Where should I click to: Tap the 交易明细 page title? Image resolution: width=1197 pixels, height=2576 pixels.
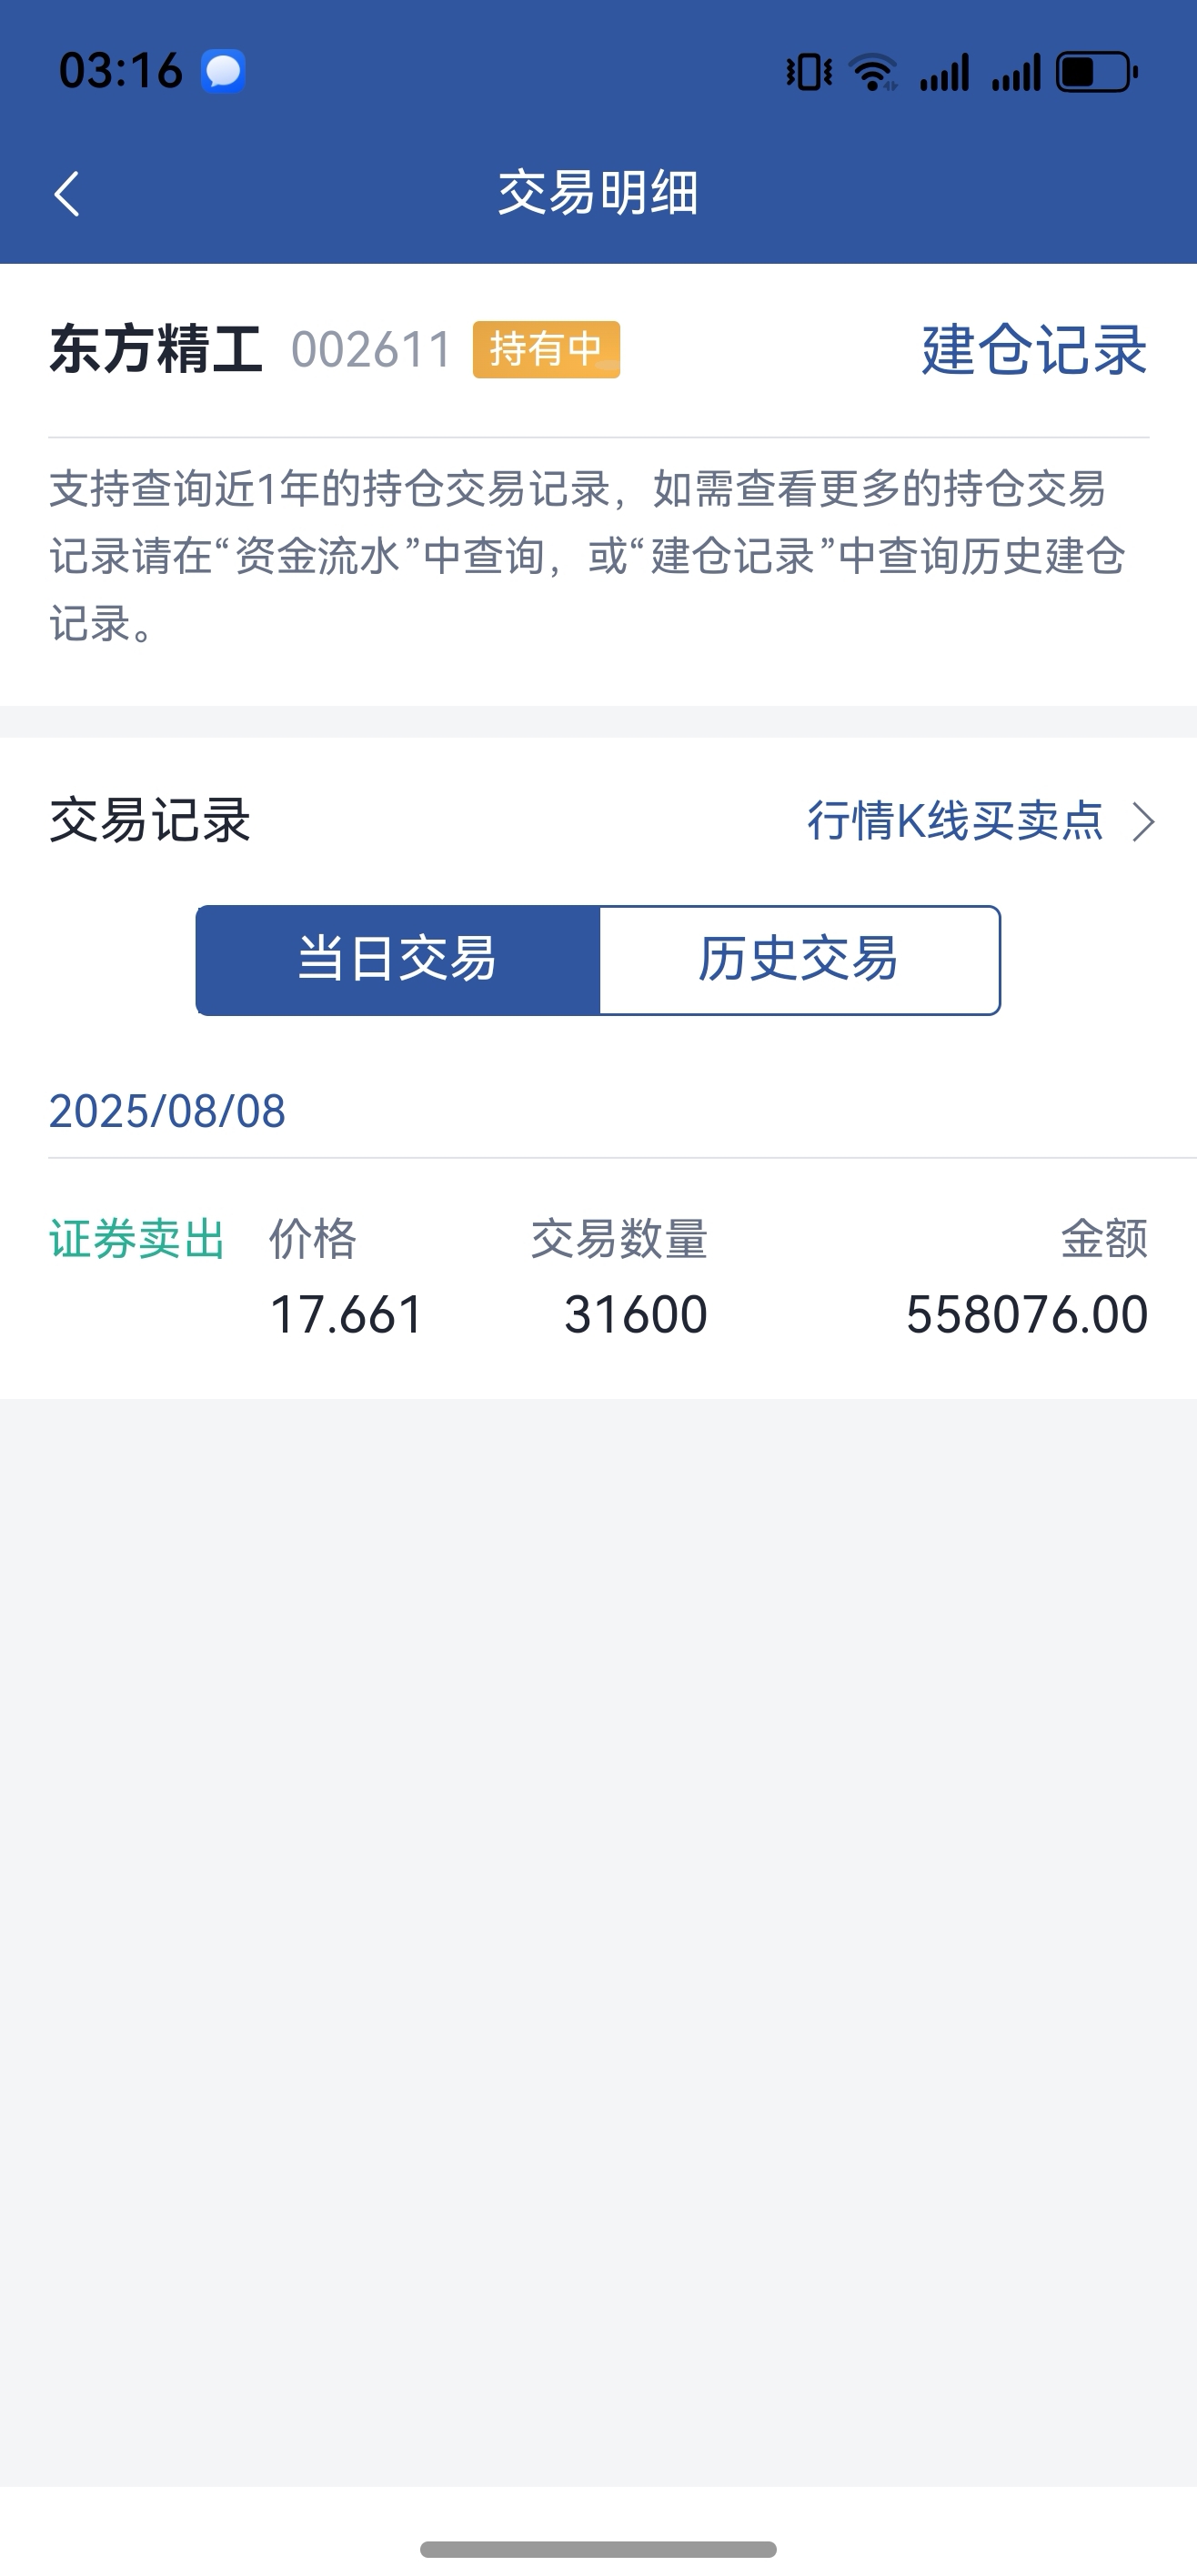[598, 193]
